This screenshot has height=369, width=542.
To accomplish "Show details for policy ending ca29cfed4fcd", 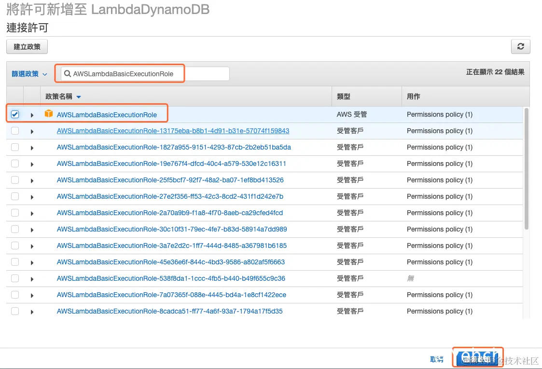I will (32, 214).
